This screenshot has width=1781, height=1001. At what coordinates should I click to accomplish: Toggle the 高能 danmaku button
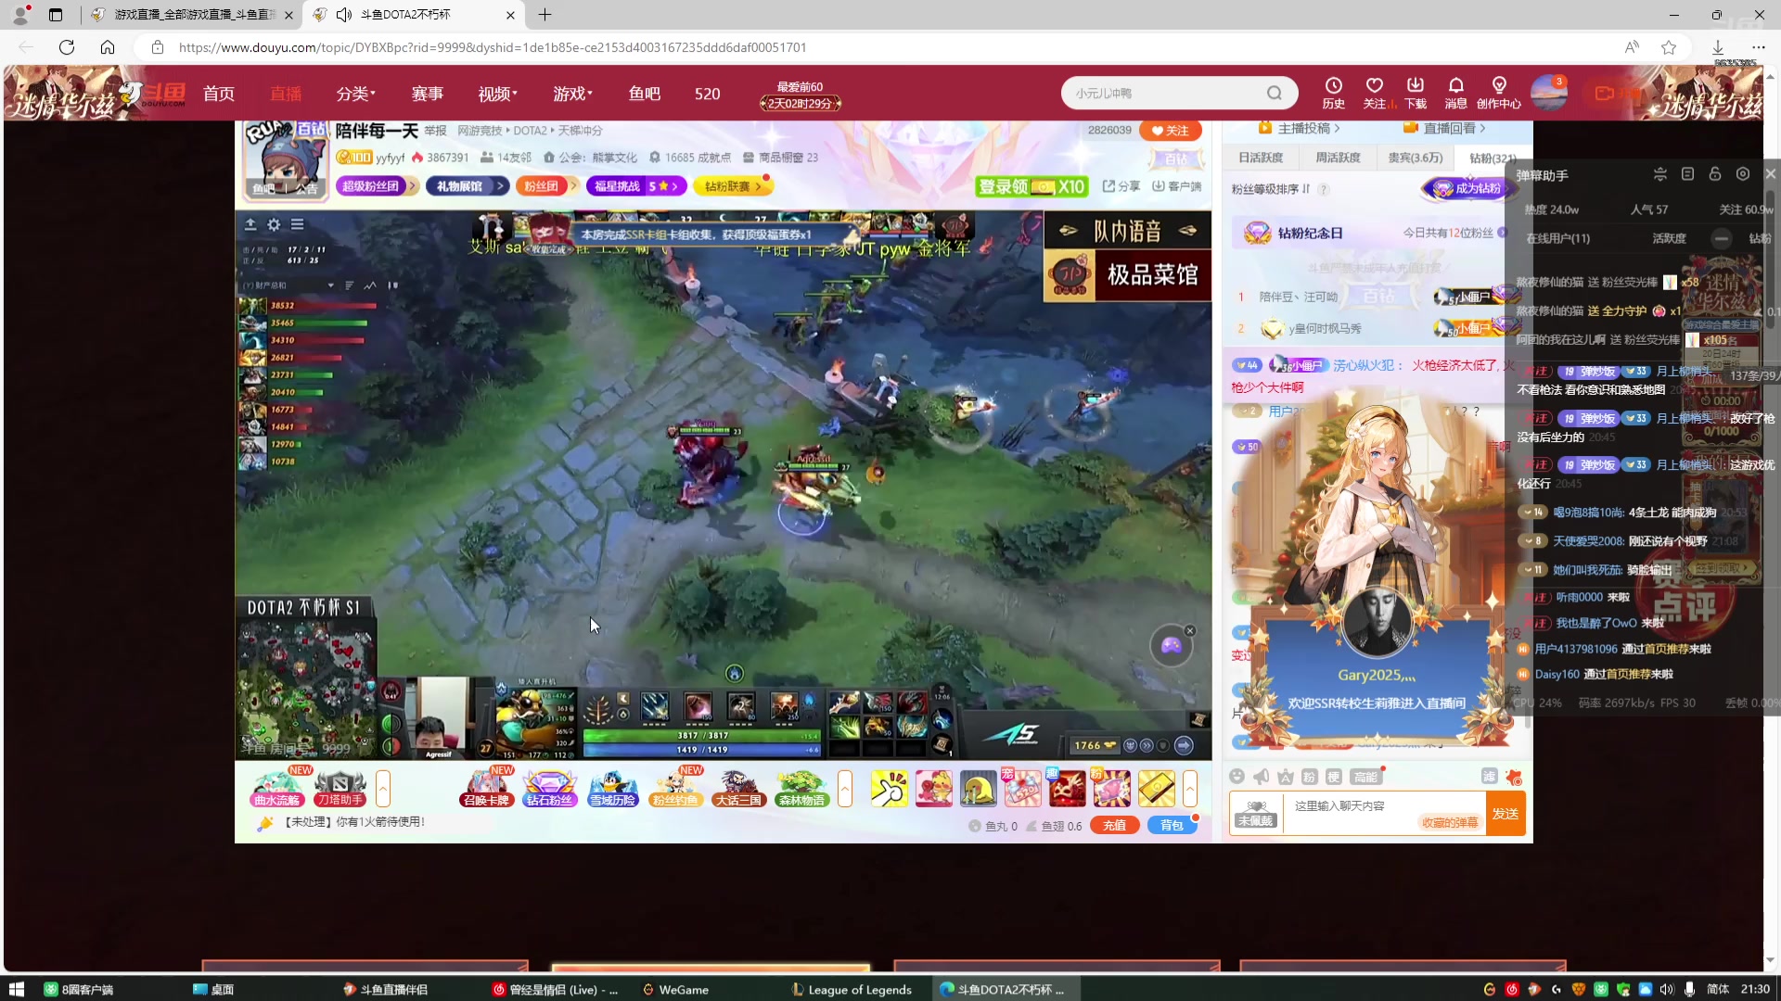[x=1365, y=777]
